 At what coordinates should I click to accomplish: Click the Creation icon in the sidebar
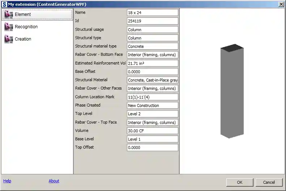[9, 39]
